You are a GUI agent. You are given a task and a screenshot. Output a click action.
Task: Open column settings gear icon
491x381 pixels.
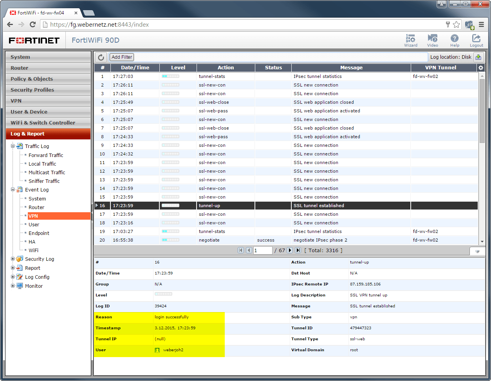point(481,68)
